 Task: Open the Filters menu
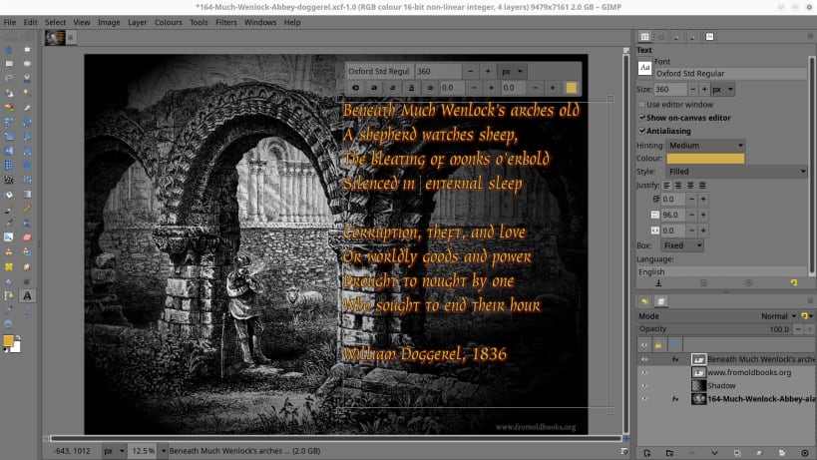tap(226, 22)
